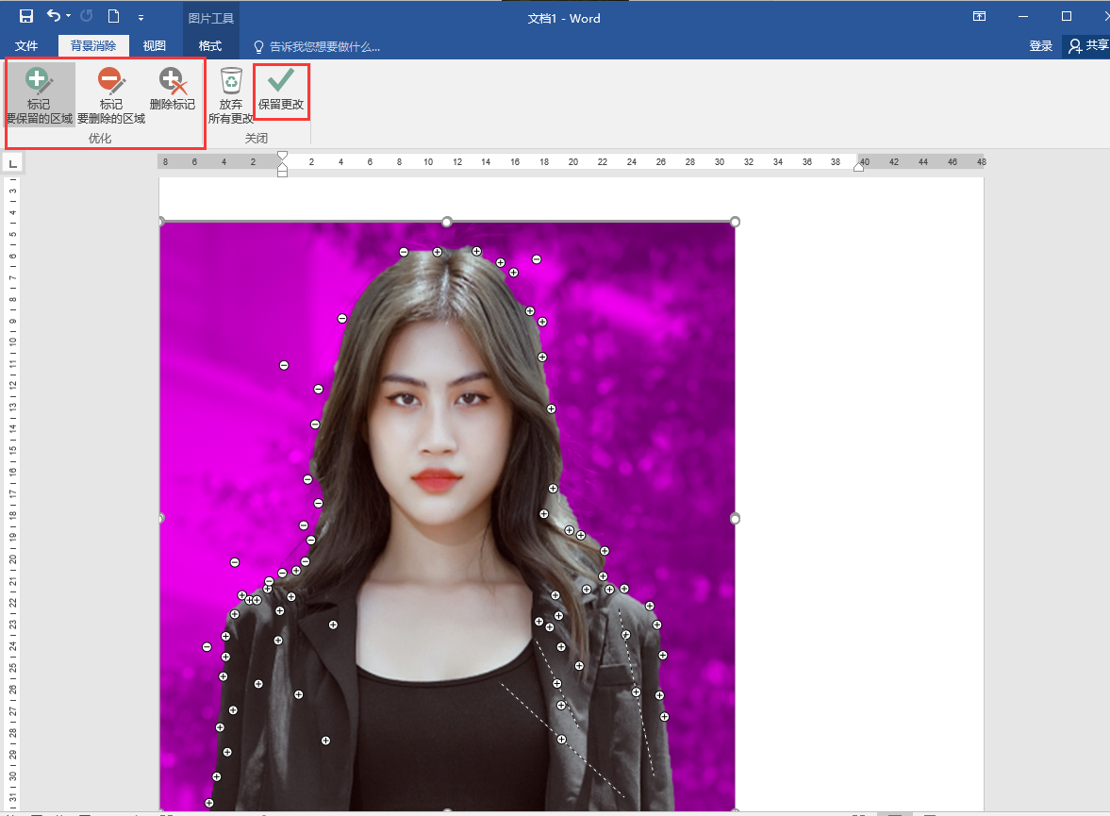Click the 共享 share button
Screen dimensions: 1110x816
[x=1088, y=46]
